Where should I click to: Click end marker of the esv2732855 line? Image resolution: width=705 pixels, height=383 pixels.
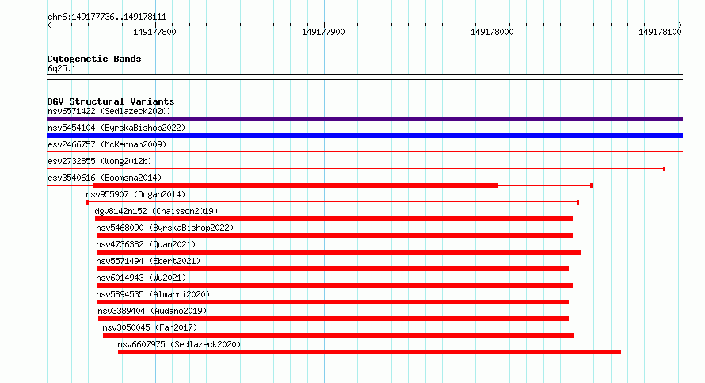click(664, 169)
